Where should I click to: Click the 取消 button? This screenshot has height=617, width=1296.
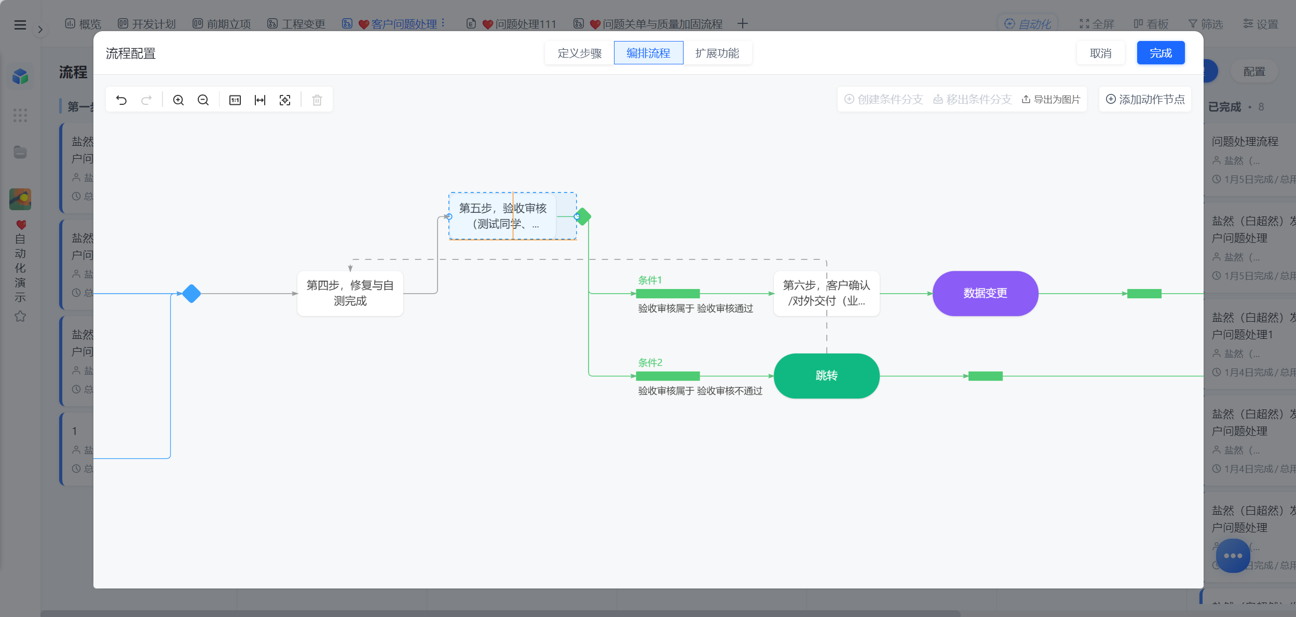[x=1100, y=53]
